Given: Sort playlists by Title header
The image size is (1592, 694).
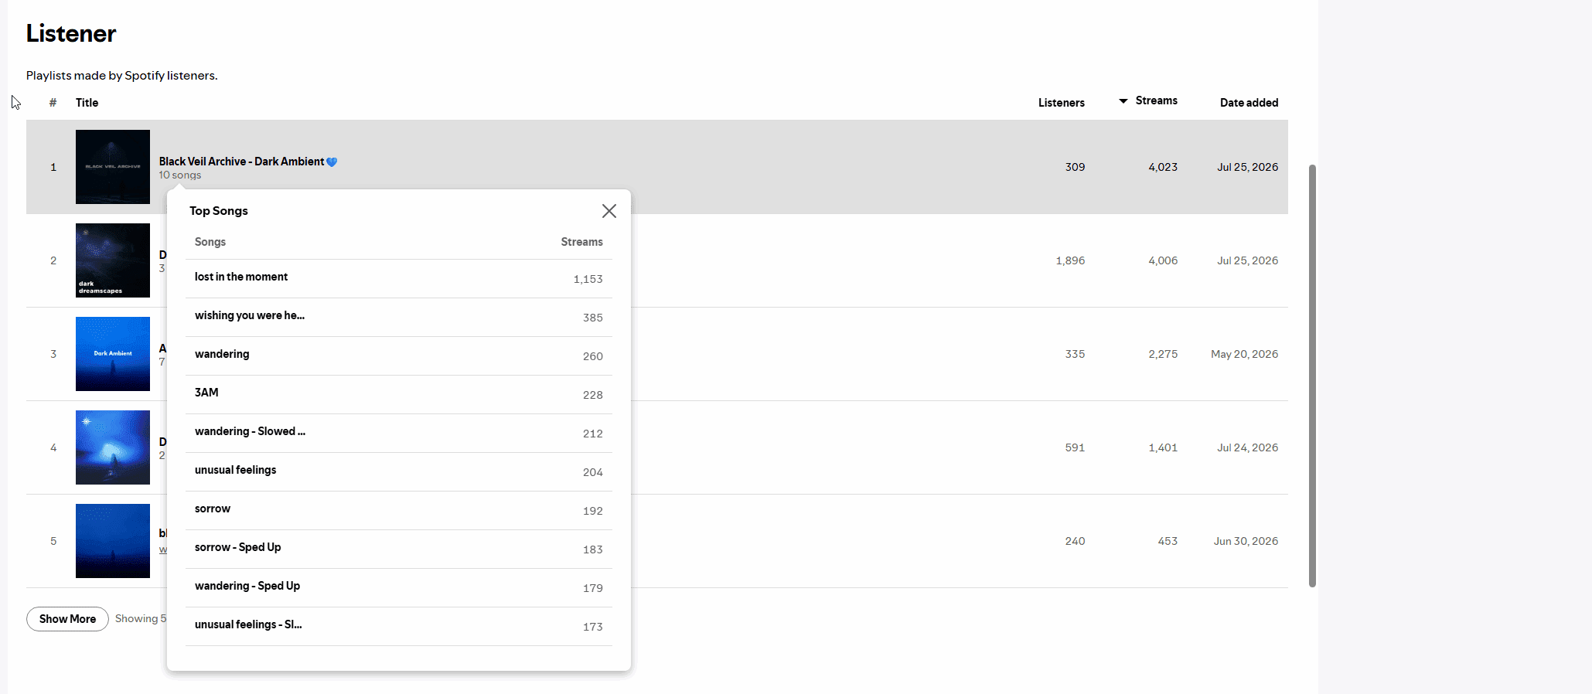Looking at the screenshot, I should click(x=87, y=103).
